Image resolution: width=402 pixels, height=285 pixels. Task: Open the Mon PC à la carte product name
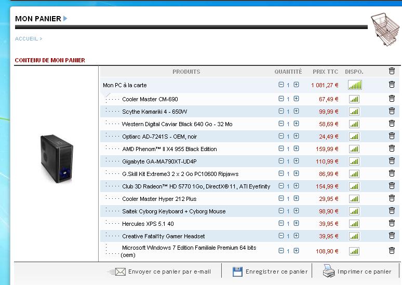125,85
